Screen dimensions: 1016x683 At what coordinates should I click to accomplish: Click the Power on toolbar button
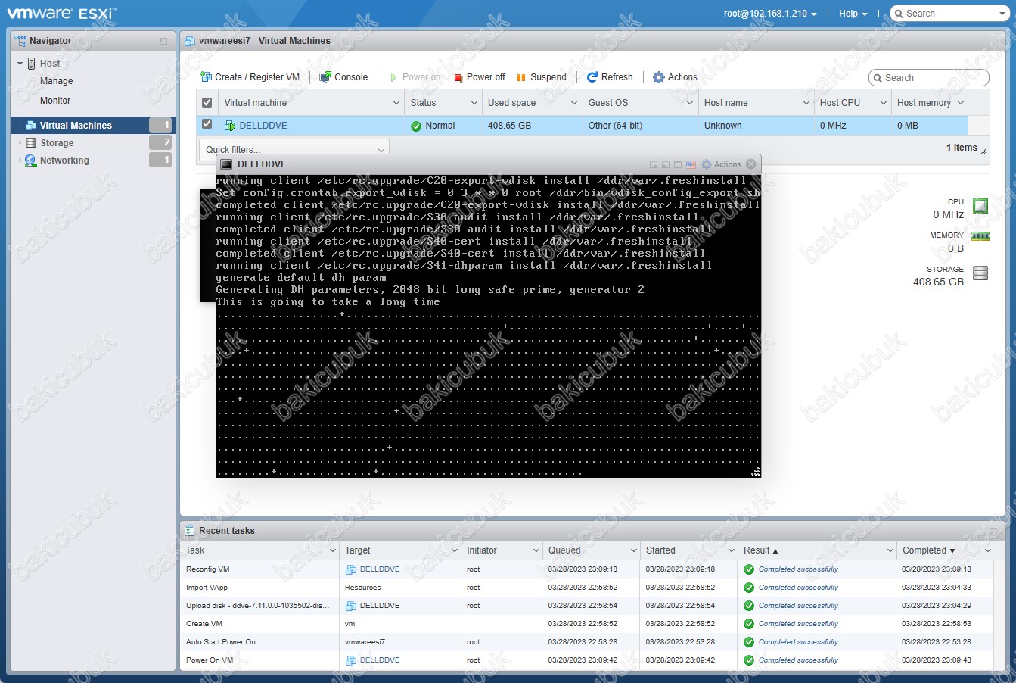415,77
